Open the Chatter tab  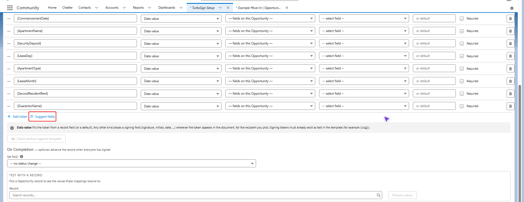click(x=67, y=8)
